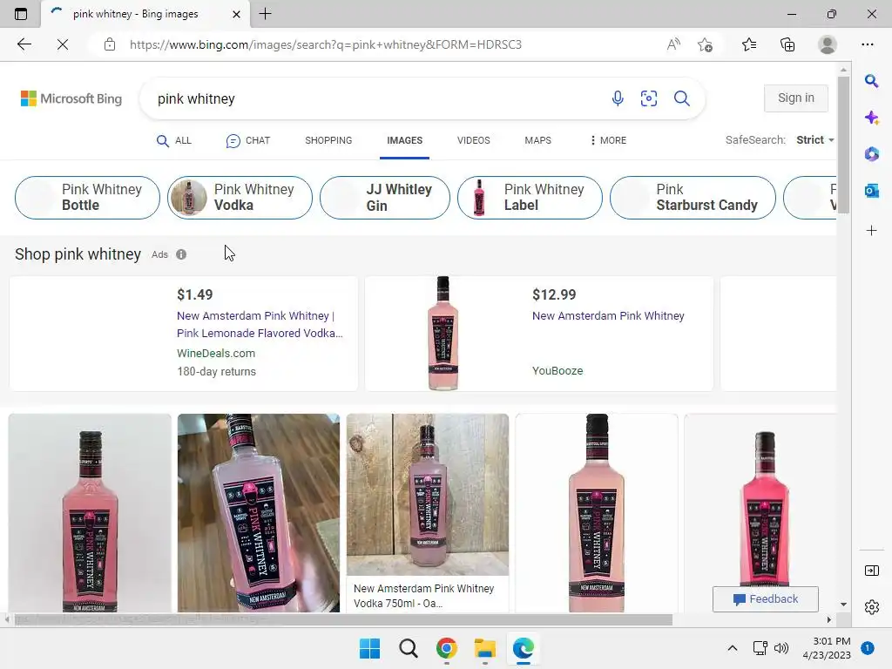Open YouBooze seller link
Image resolution: width=892 pixels, height=669 pixels.
[557, 371]
